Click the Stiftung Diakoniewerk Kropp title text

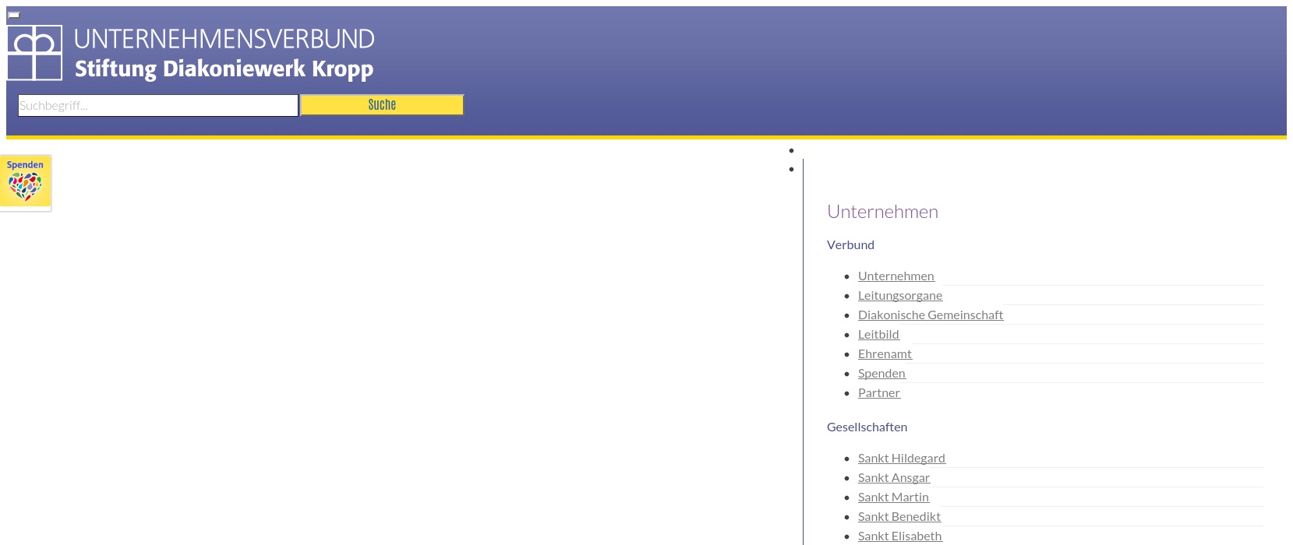click(224, 69)
